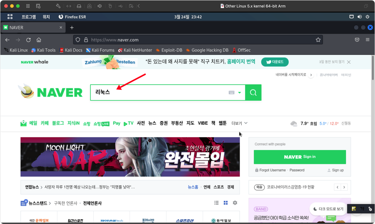Go back with the browser back arrow
The image size is (375, 224).
(7, 40)
